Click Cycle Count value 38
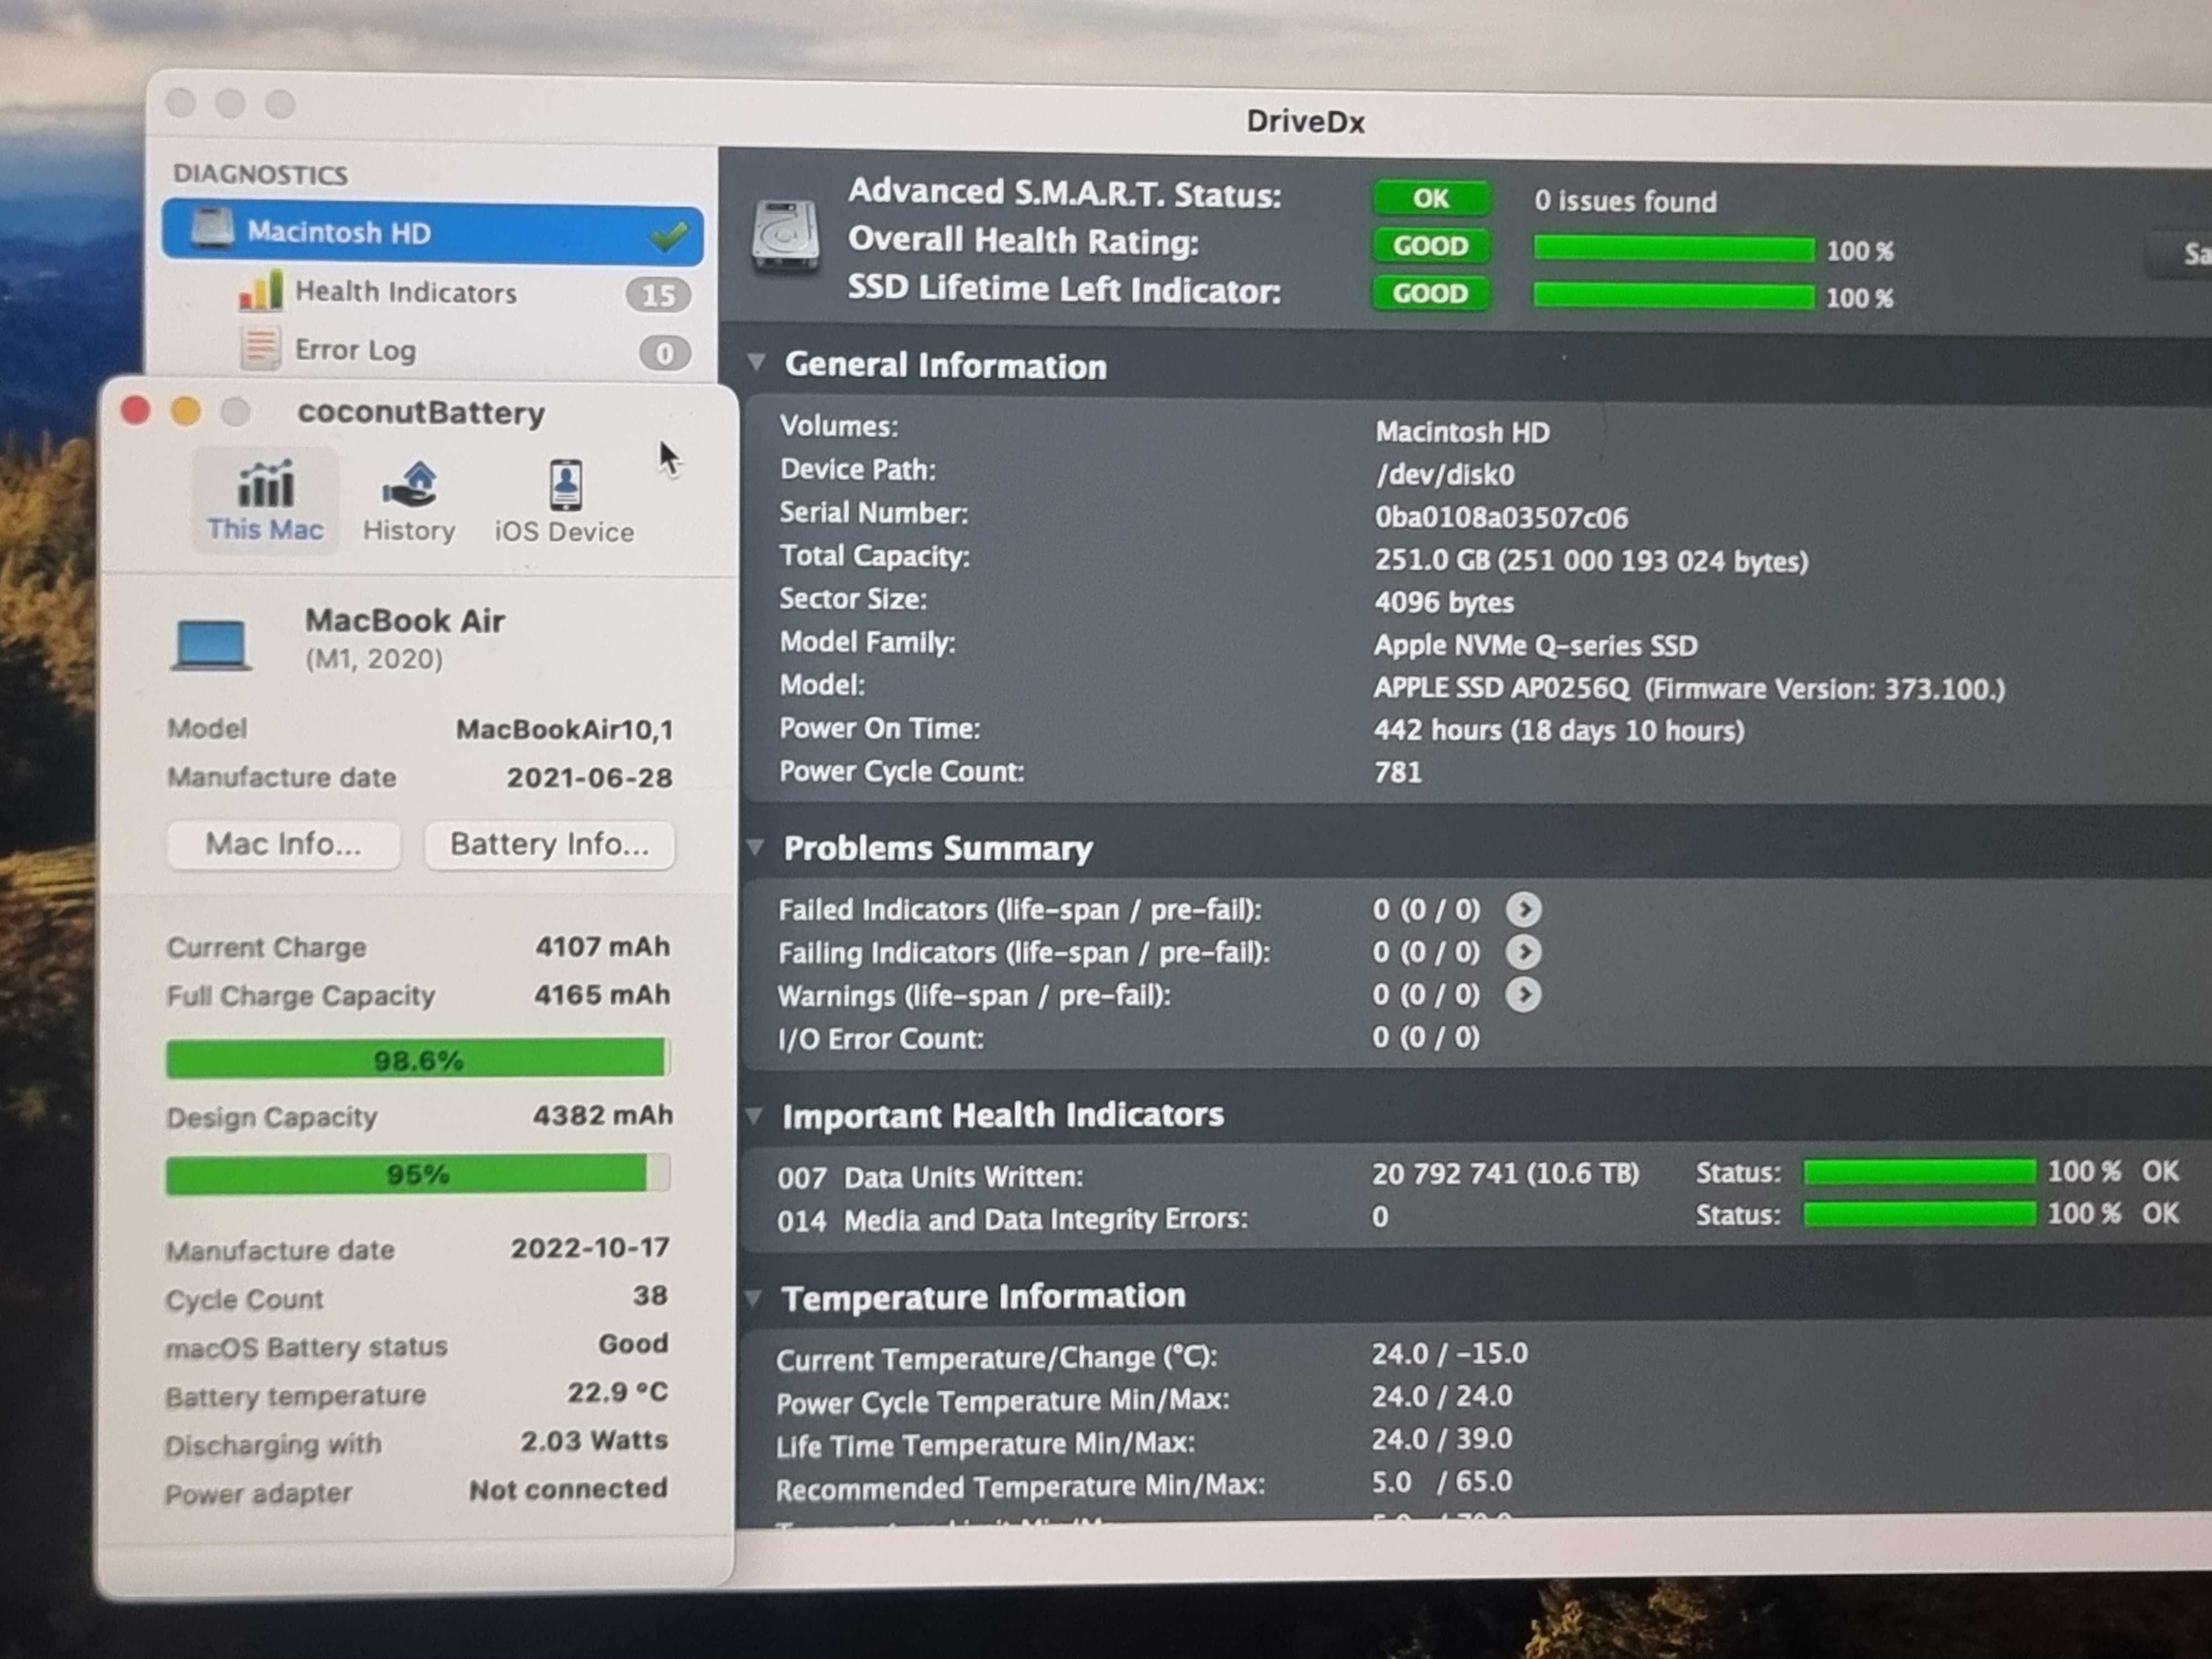Image resolution: width=2212 pixels, height=1659 pixels. 650,1297
